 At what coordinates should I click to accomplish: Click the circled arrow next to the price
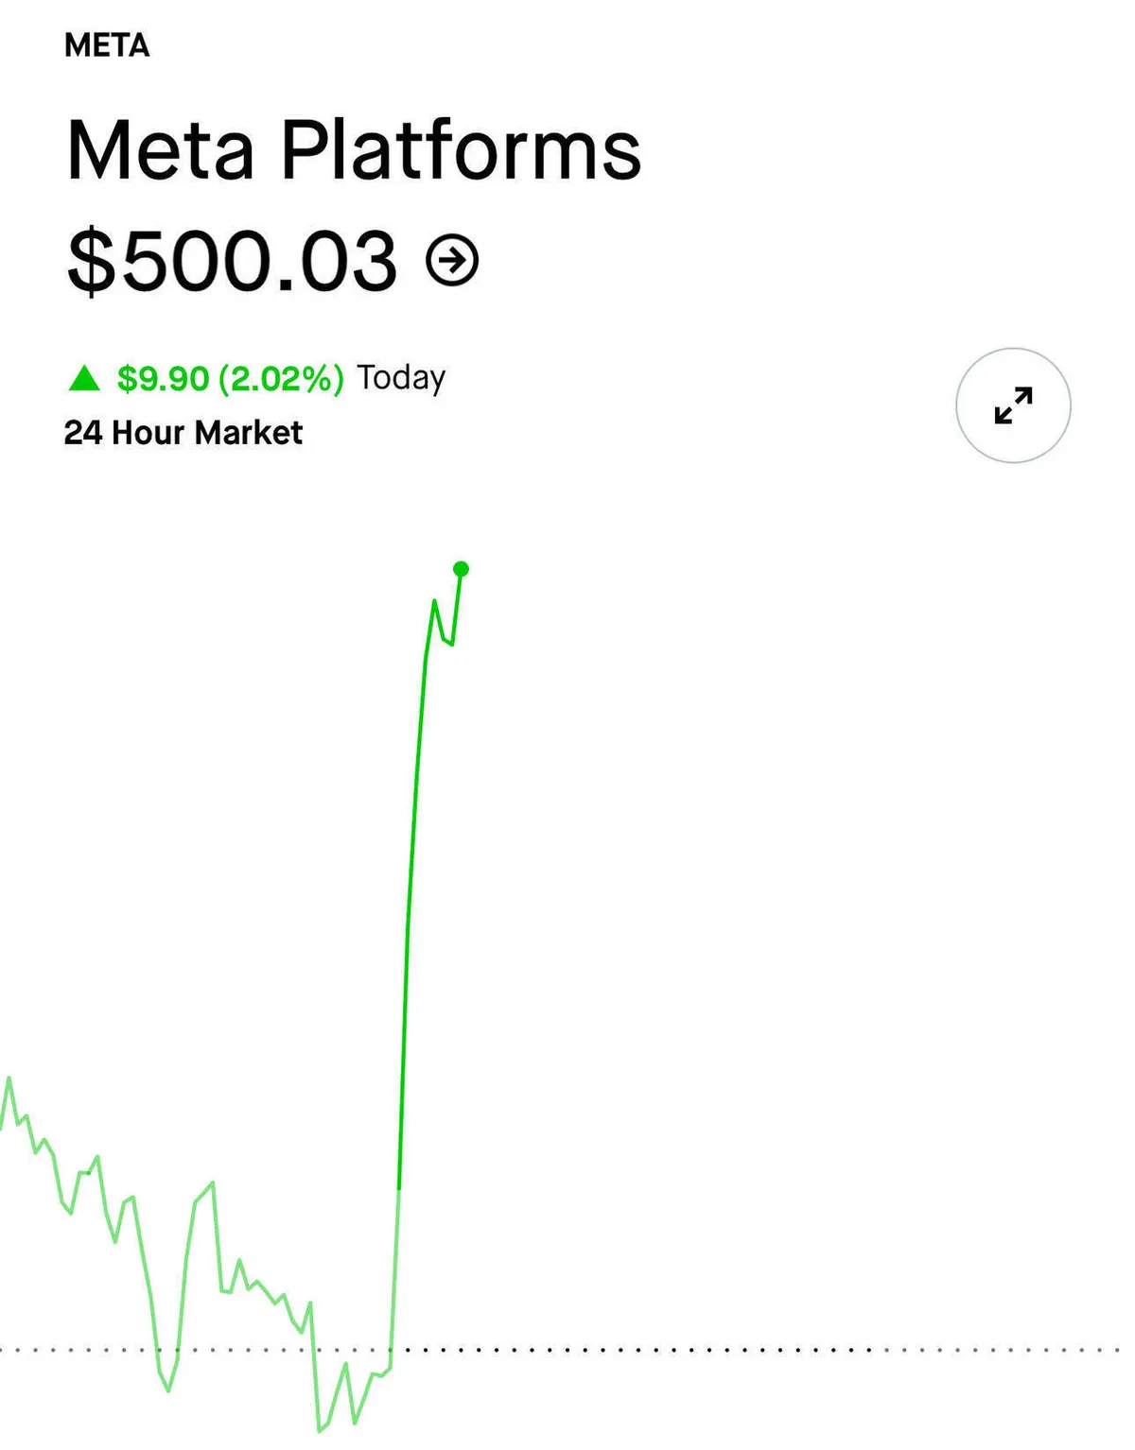[x=452, y=260]
